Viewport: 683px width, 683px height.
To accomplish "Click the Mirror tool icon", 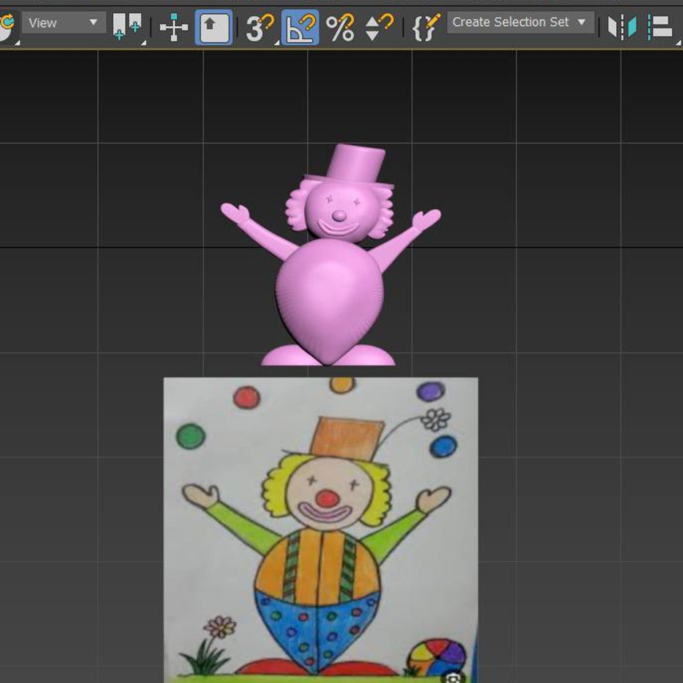I will point(622,27).
